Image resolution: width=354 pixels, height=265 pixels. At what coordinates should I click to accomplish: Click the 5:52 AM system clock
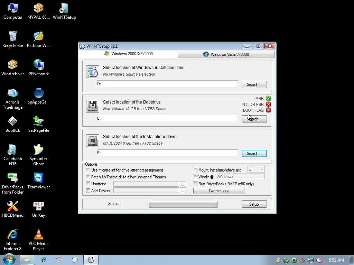pyautogui.click(x=336, y=260)
